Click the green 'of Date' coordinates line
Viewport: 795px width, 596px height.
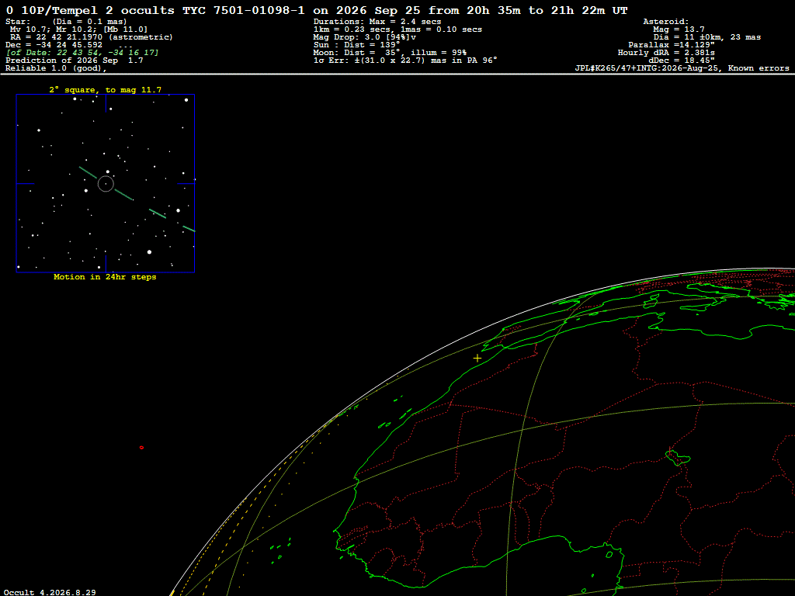click(82, 53)
